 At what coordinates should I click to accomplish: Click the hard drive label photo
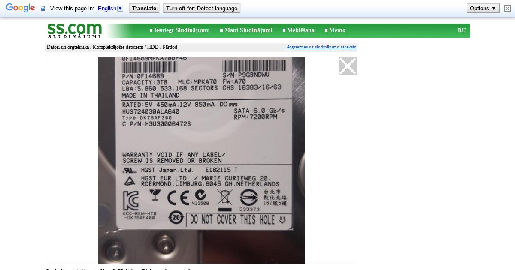(202, 160)
